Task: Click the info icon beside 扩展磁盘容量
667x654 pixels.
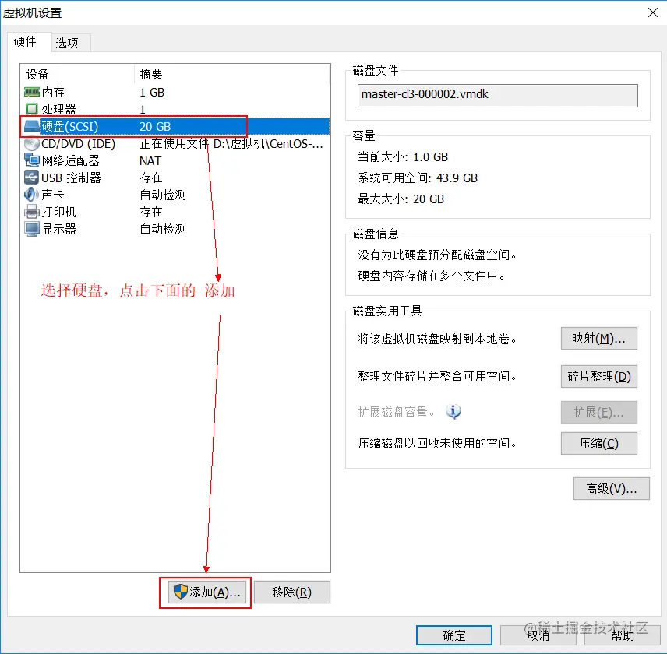Action: click(453, 411)
